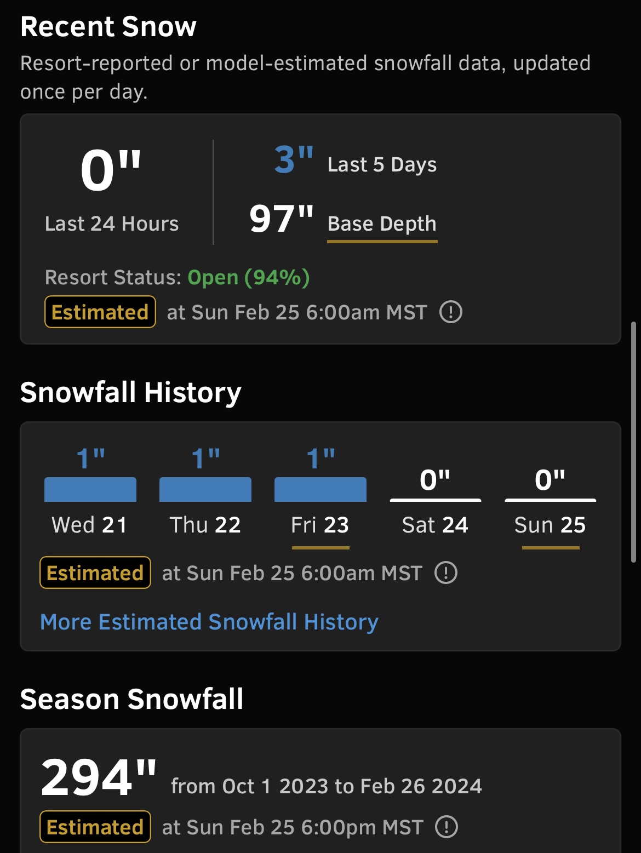Tap the Open (94%) resort status
Image resolution: width=641 pixels, height=853 pixels.
point(249,278)
